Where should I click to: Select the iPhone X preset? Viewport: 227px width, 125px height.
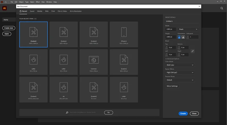tap(124, 34)
